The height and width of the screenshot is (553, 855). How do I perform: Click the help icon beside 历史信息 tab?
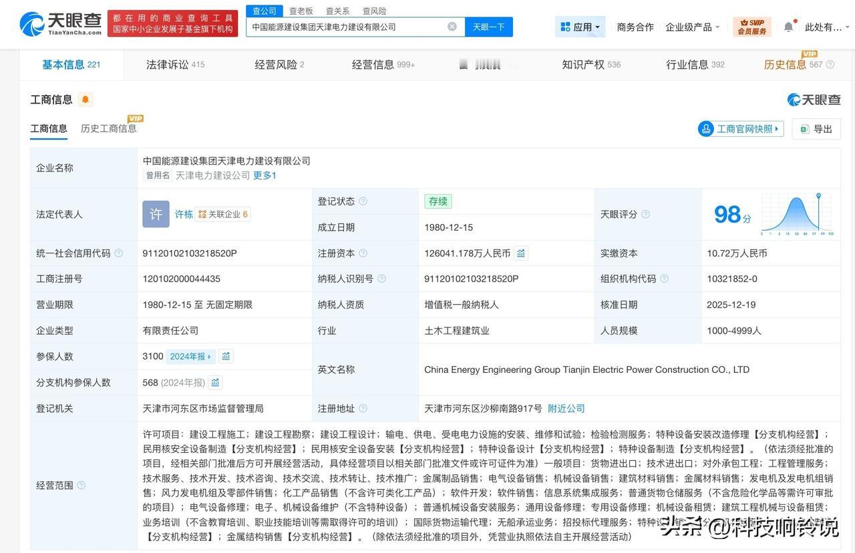coord(830,65)
